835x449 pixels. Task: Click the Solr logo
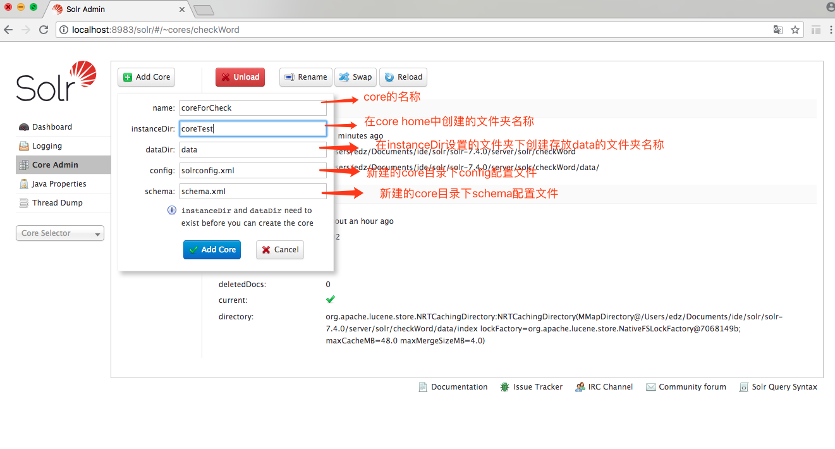(x=56, y=82)
